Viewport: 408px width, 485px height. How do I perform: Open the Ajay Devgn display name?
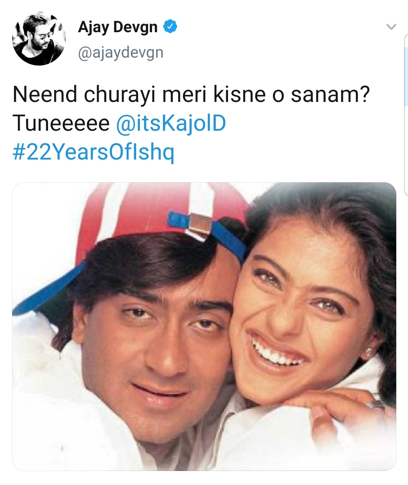click(118, 27)
